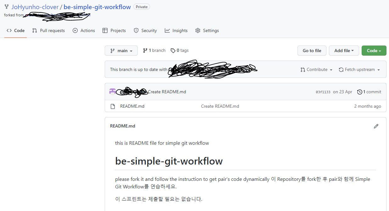
Task: Open the Code tab
Action: point(16,30)
